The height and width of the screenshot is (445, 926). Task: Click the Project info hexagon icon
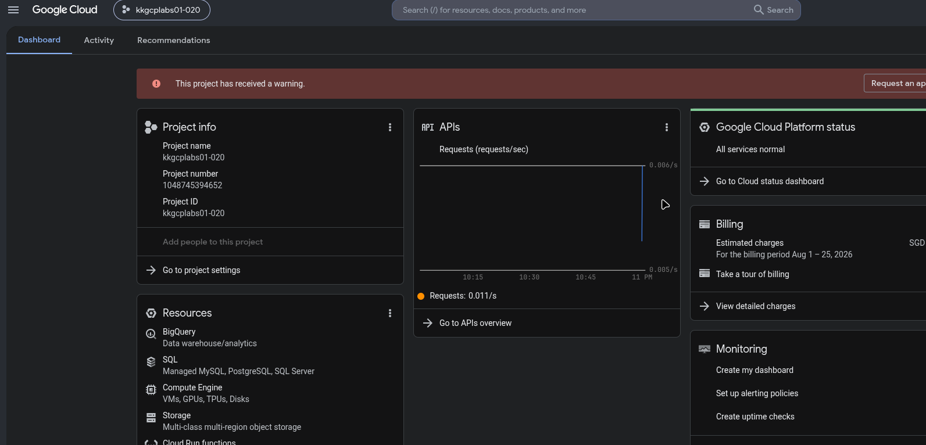coord(151,127)
